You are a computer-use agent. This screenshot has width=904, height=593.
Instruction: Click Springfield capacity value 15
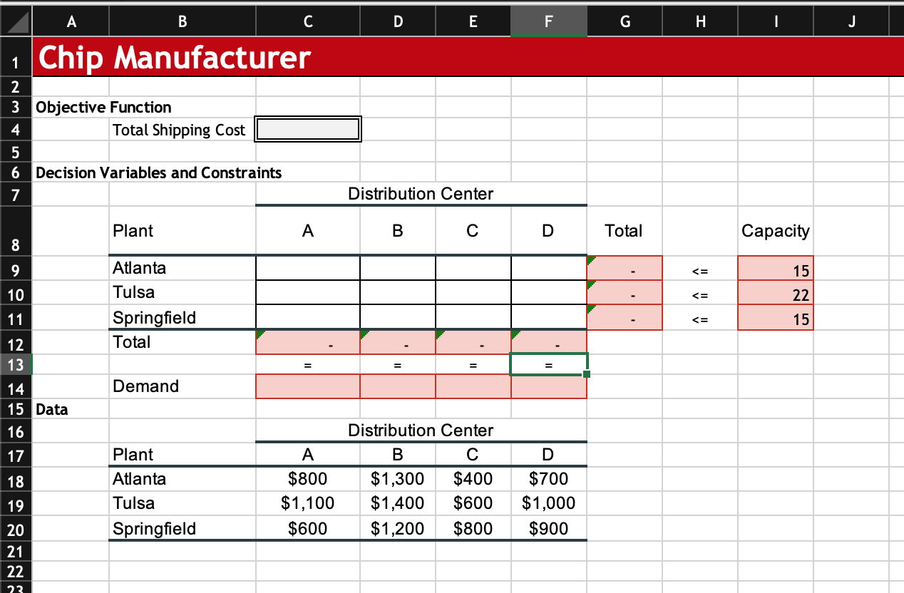point(776,317)
